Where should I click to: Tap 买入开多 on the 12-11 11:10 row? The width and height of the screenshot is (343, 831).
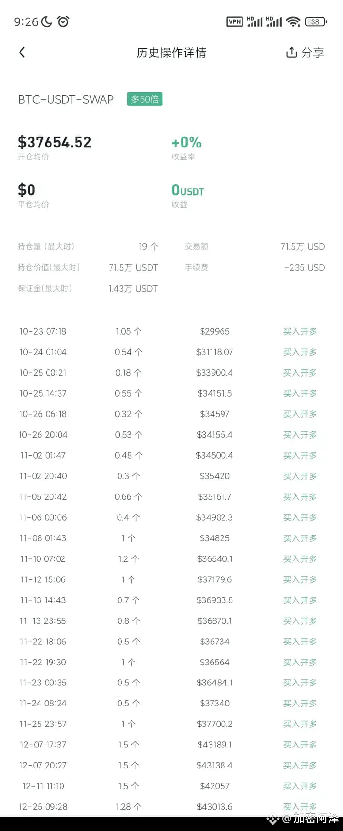(300, 786)
